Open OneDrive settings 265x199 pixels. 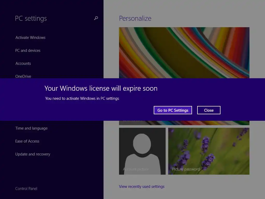pos(23,76)
